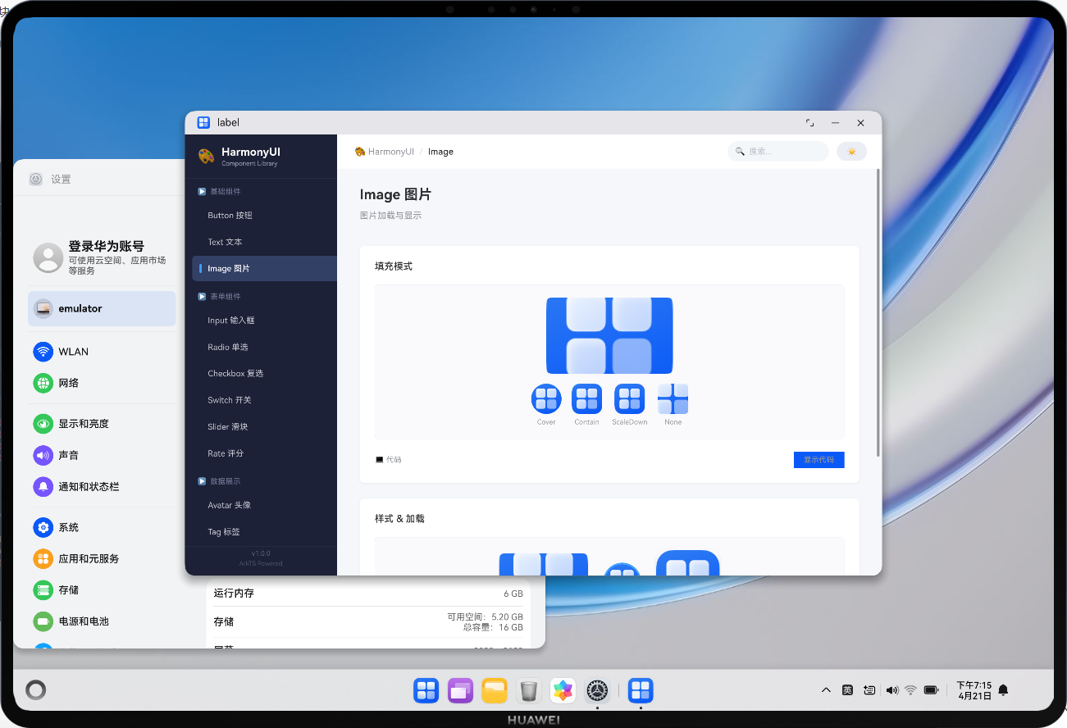The image size is (1067, 728).
Task: Focus the 搜索 search field
Action: (777, 152)
